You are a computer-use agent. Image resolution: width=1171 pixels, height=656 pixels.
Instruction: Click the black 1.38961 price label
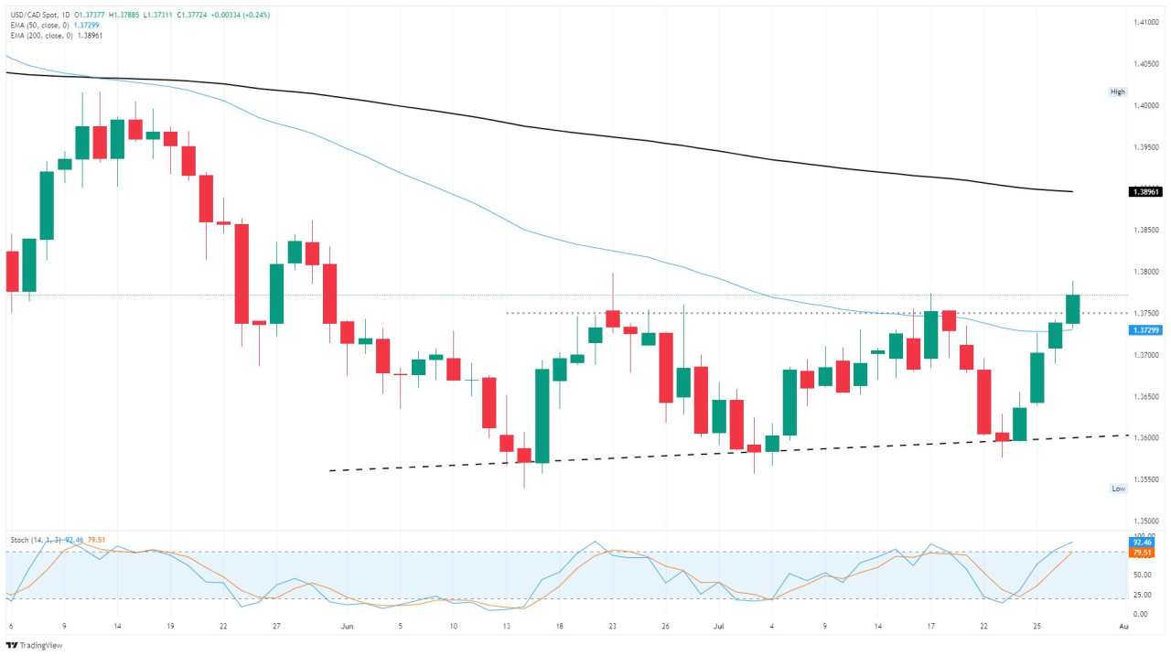pyautogui.click(x=1146, y=192)
